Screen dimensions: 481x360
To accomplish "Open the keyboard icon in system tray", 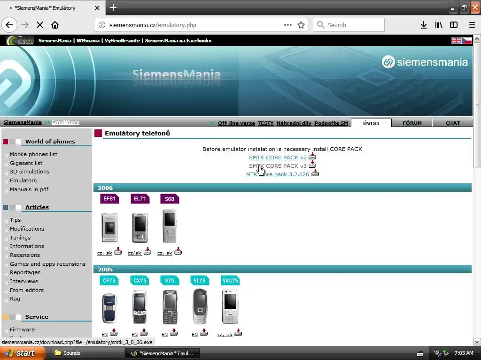I will 420,353.
